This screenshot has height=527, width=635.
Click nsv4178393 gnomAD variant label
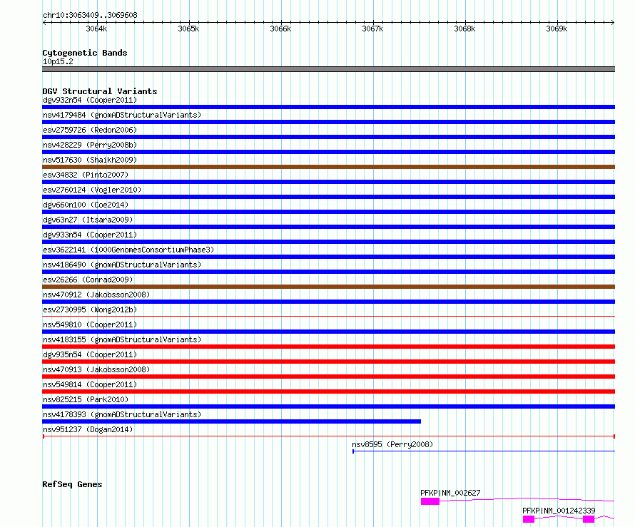point(122,414)
